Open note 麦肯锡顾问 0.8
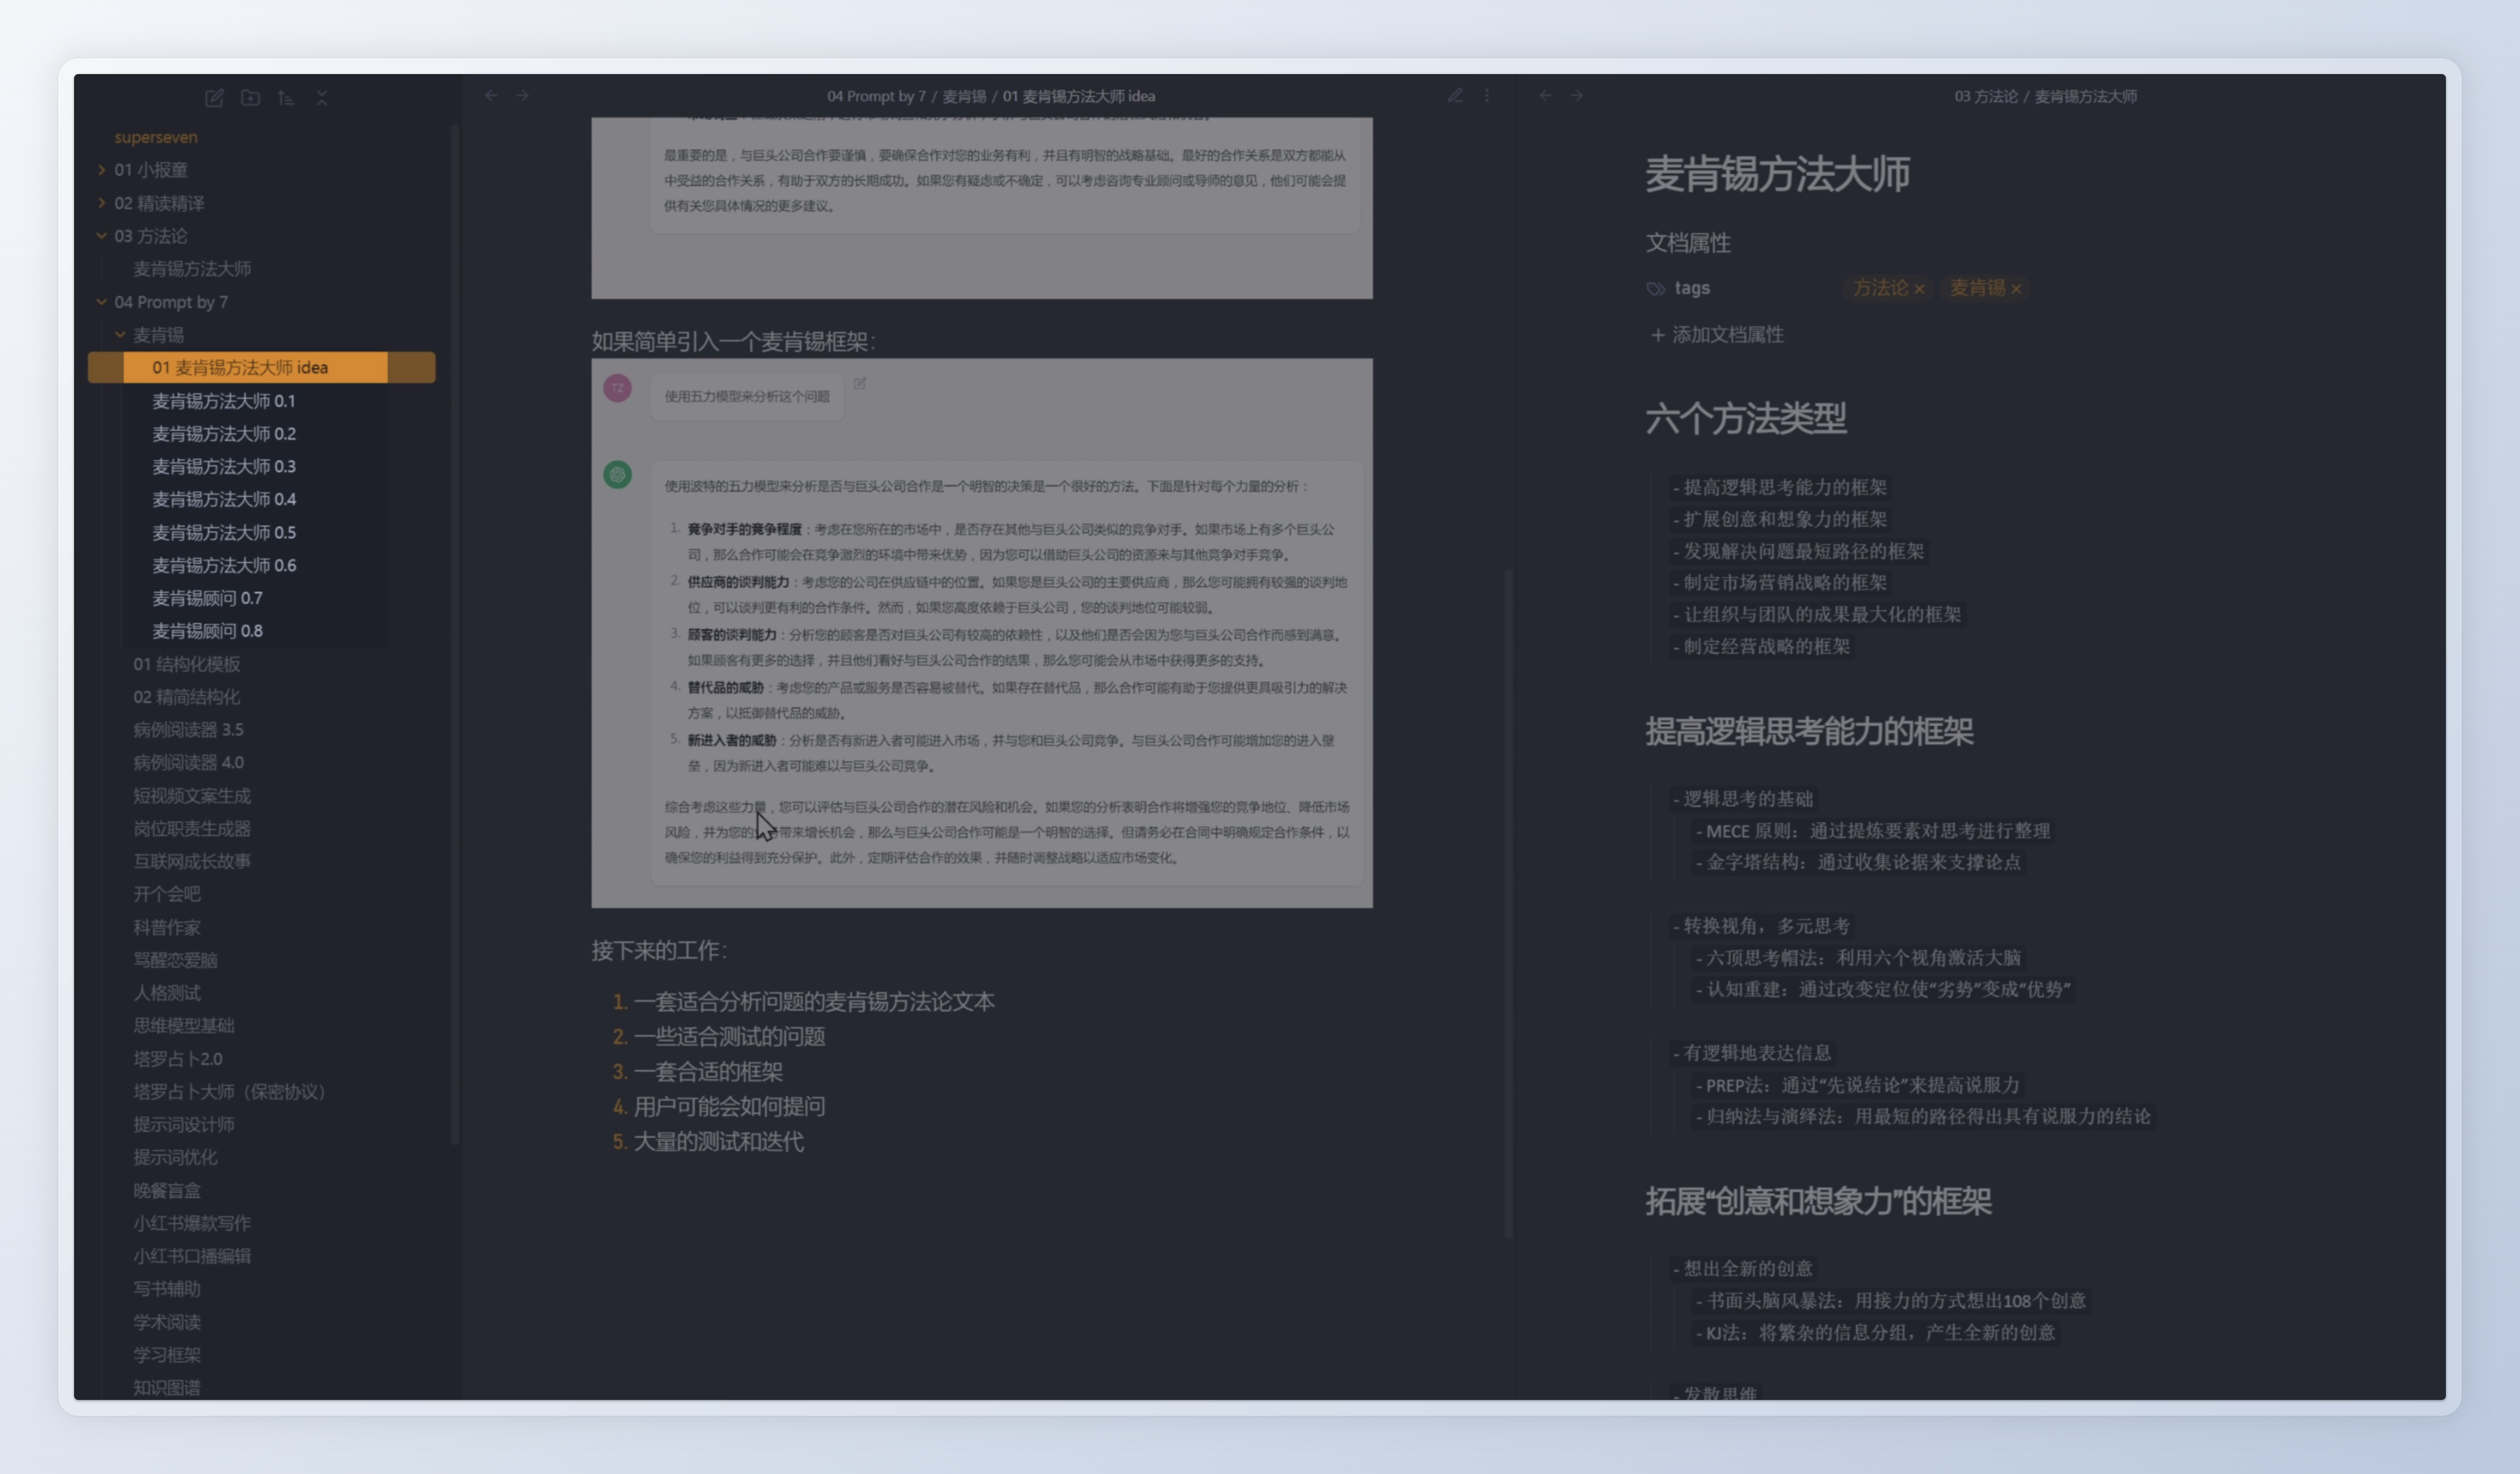Screen dimensions: 2520x1474 pyautogui.click(x=207, y=630)
